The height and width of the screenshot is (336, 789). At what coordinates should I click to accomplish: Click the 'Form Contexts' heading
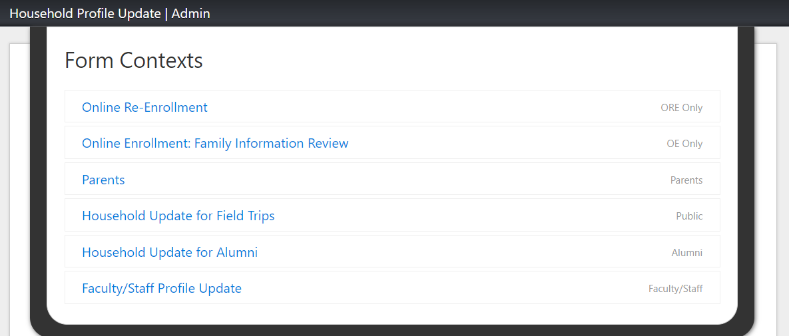coord(133,61)
